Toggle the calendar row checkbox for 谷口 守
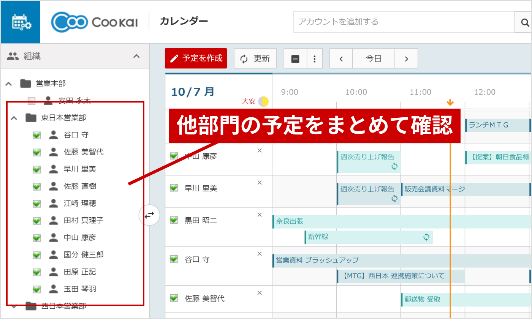 pyautogui.click(x=174, y=259)
